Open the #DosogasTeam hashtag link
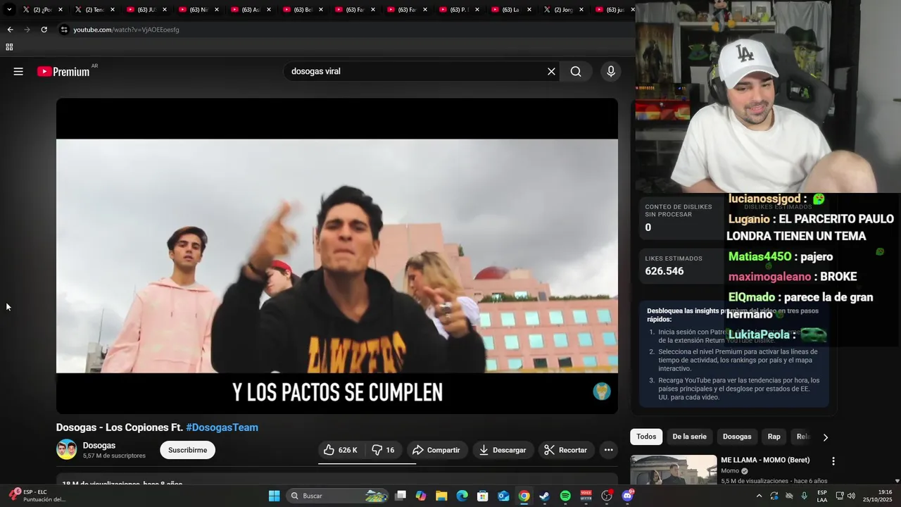Image resolution: width=901 pixels, height=507 pixels. pyautogui.click(x=222, y=427)
